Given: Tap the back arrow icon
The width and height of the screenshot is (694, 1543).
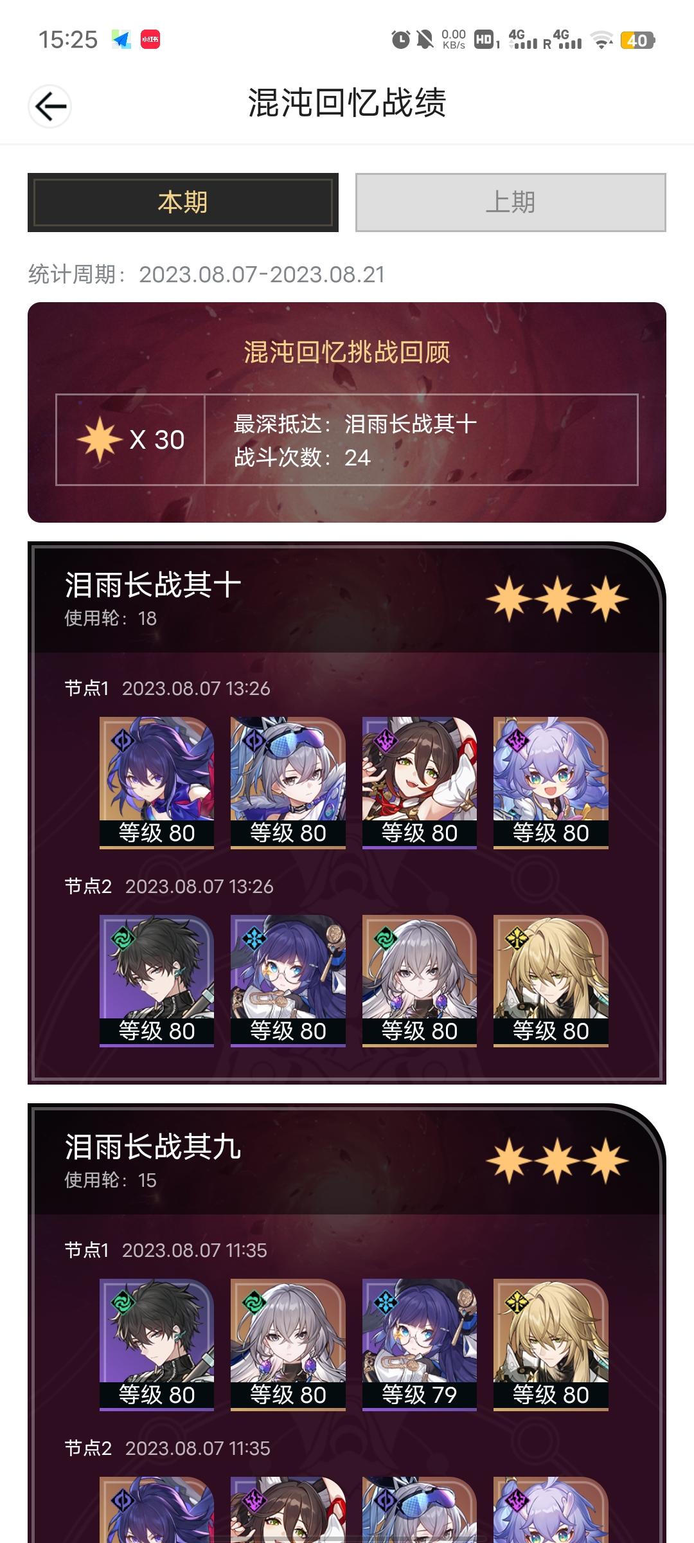Looking at the screenshot, I should click(50, 106).
